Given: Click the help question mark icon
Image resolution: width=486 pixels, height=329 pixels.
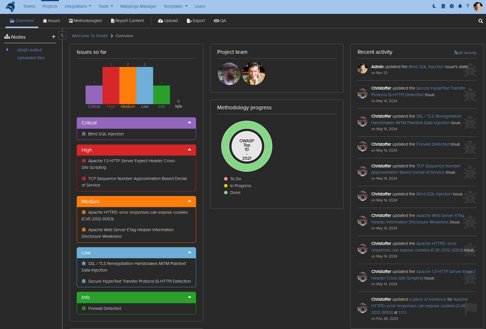Looking at the screenshot, I should pyautogui.click(x=468, y=6).
